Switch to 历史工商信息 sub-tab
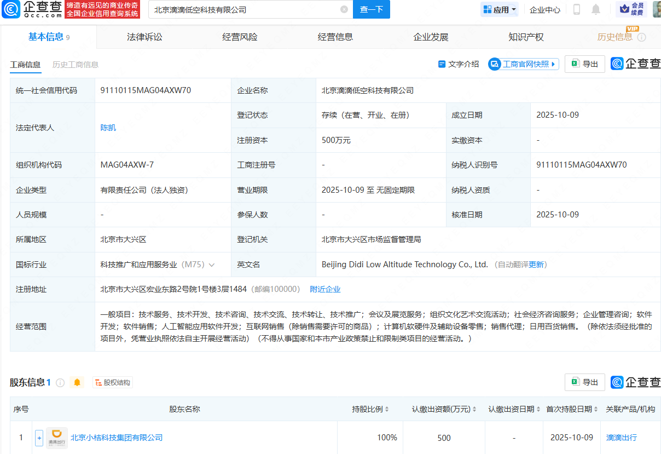This screenshot has width=661, height=454. (x=76, y=65)
